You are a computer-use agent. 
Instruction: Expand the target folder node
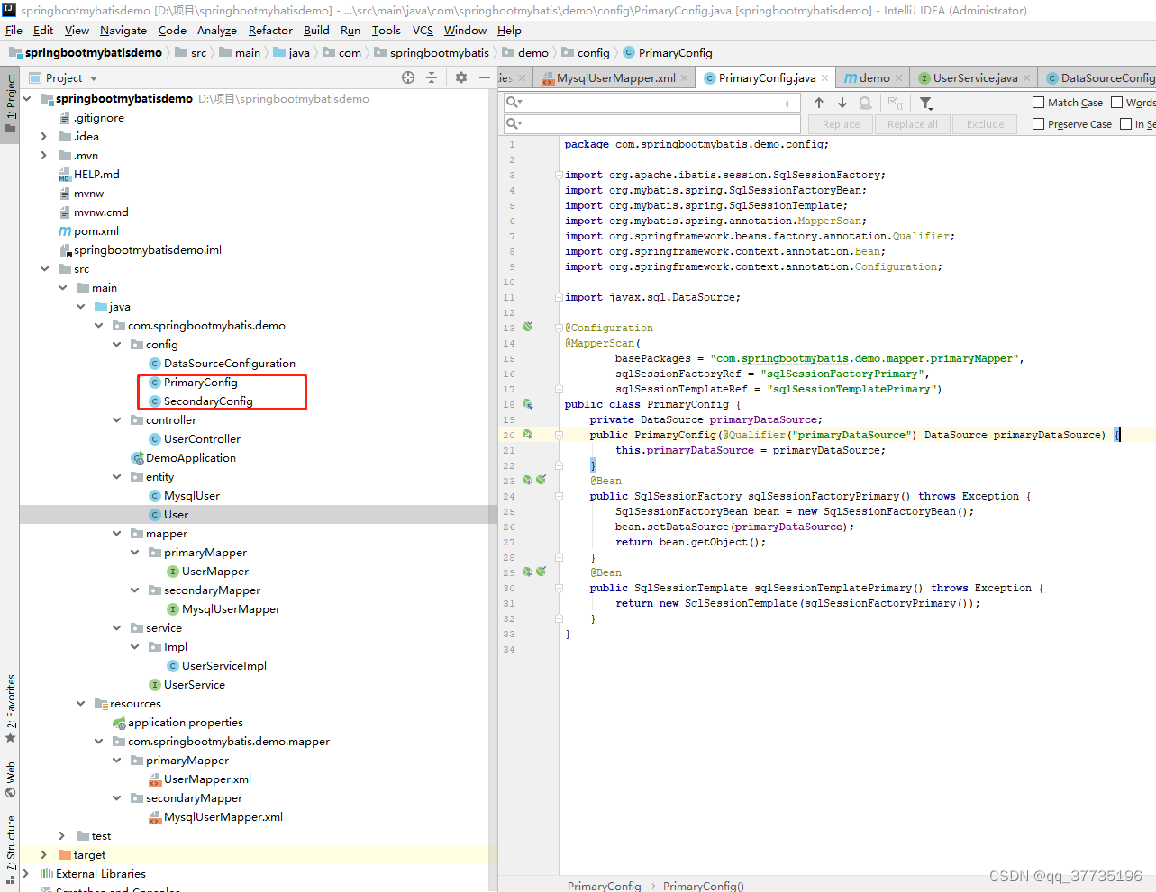pyautogui.click(x=42, y=854)
